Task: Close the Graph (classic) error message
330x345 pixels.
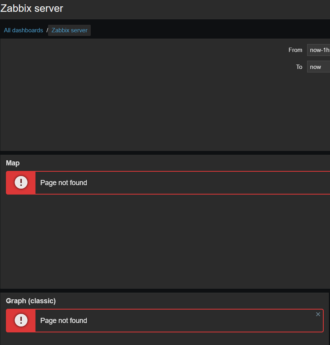Action: pos(318,314)
